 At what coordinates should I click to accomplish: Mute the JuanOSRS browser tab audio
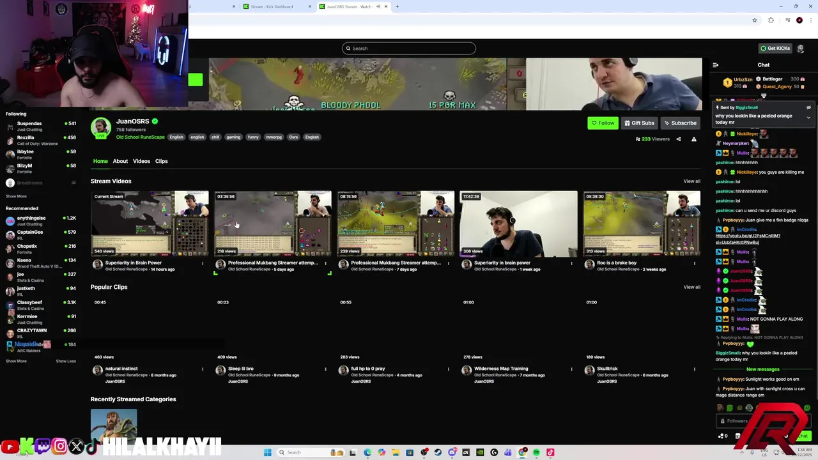(x=378, y=6)
